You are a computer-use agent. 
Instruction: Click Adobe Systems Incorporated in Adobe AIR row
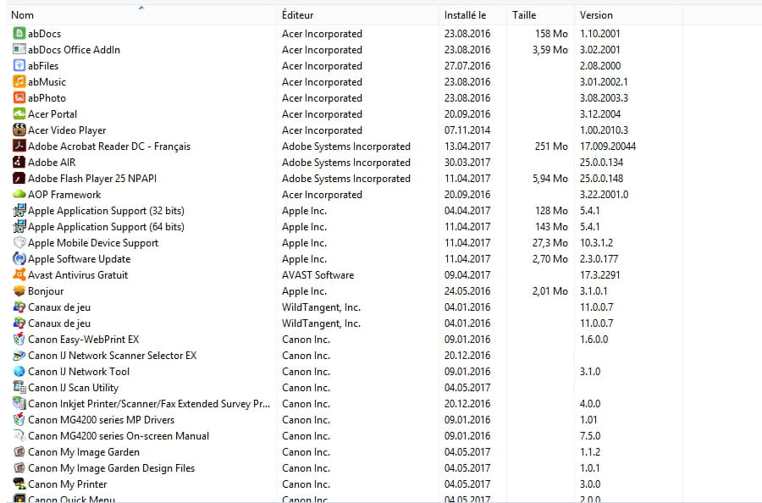(x=346, y=163)
